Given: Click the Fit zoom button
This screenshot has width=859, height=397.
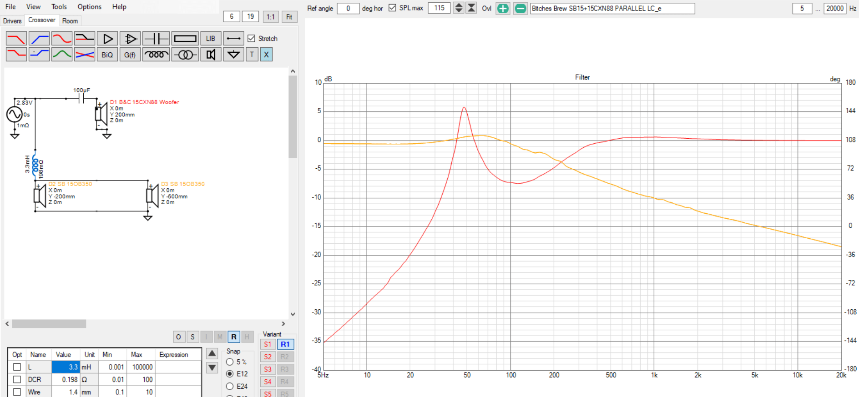Looking at the screenshot, I should (289, 17).
